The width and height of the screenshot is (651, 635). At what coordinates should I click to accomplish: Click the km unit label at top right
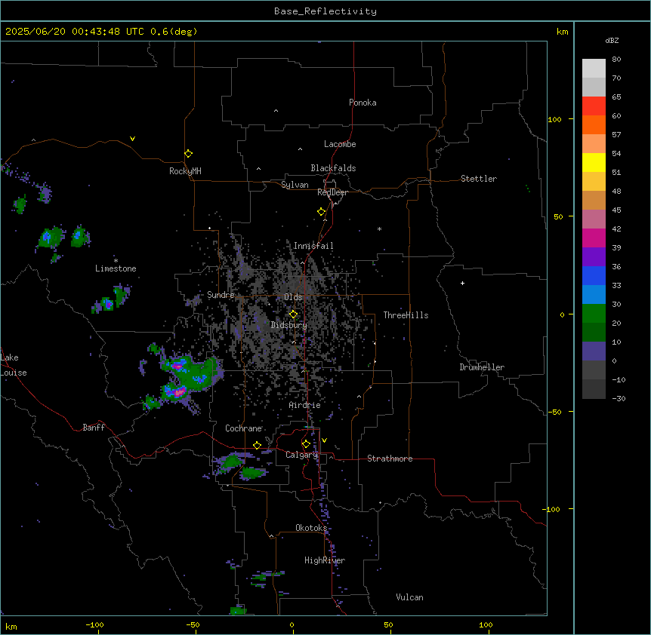[x=562, y=32]
